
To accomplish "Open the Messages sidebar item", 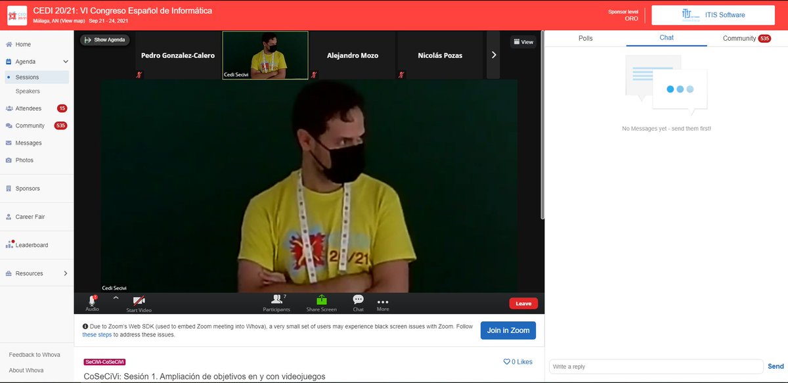I will point(28,143).
